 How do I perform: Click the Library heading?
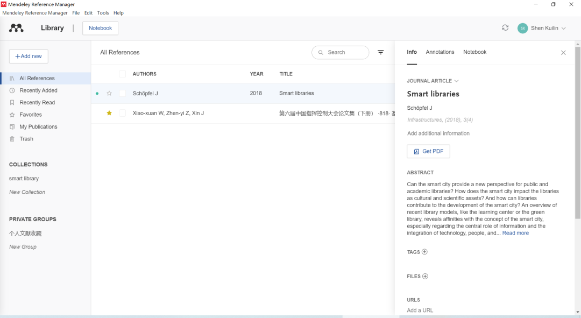pyautogui.click(x=52, y=28)
